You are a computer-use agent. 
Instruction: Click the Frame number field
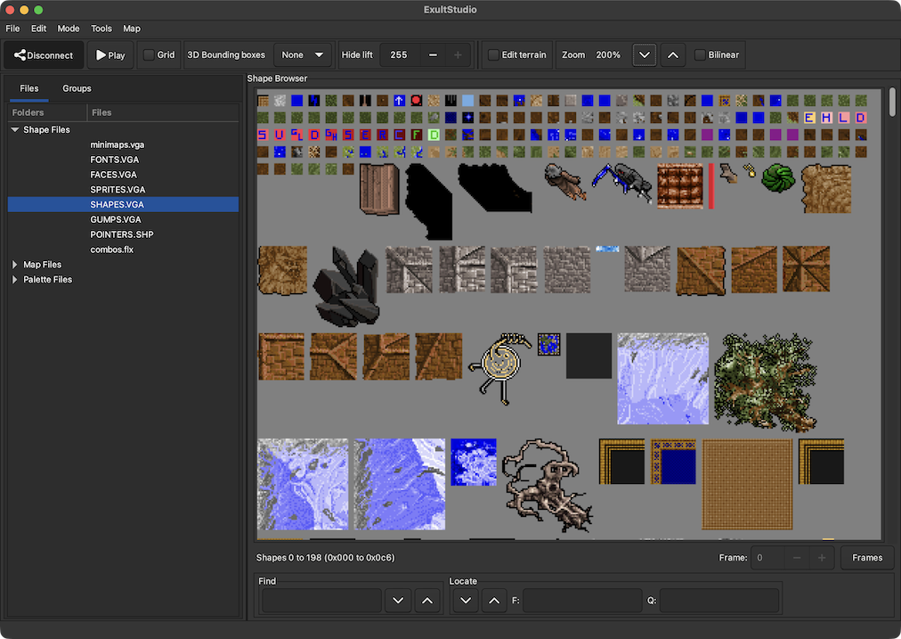pyautogui.click(x=767, y=557)
